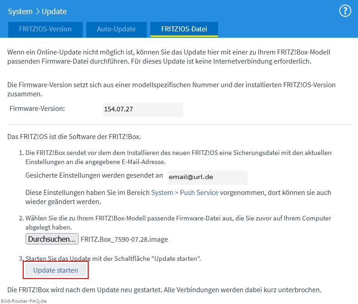Screen dimensions: 358x304
Task: Click step 2 text 'Wählen Sie die zu Ihrem'
Action: (60, 218)
